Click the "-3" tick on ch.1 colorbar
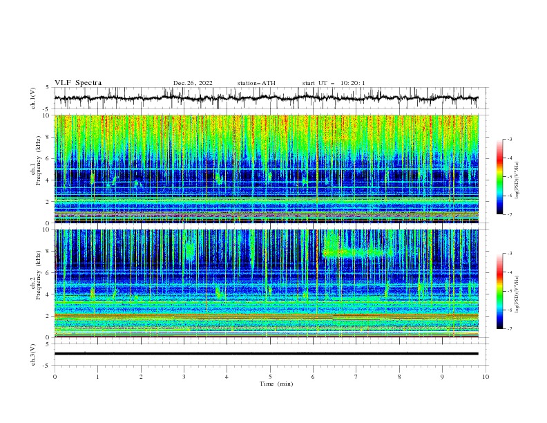This screenshot has width=547, height=423. [x=510, y=139]
